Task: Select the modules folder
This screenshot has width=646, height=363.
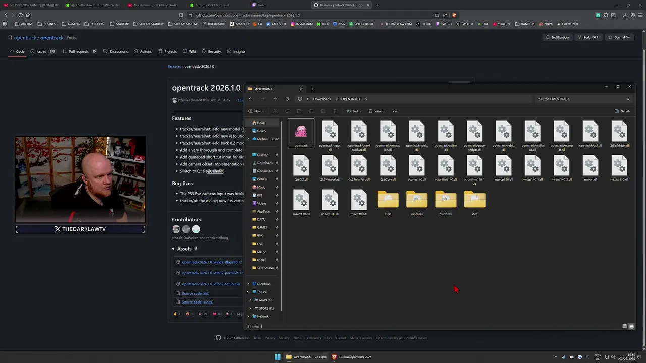Action: [x=417, y=203]
